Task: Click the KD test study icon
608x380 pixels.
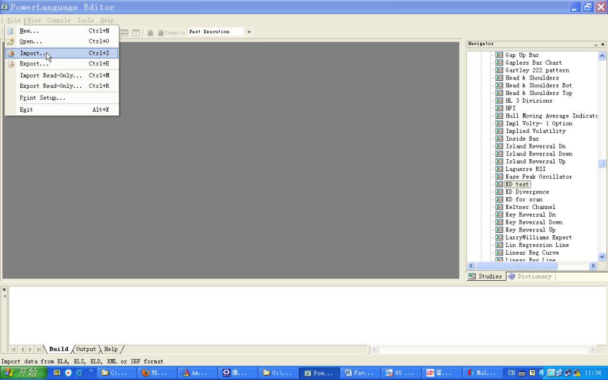Action: tap(499, 184)
